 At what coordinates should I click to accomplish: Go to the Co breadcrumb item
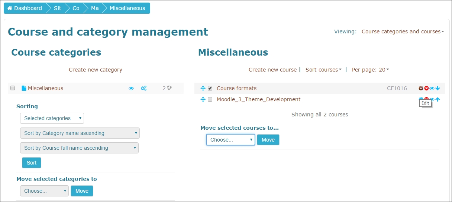[x=76, y=8]
